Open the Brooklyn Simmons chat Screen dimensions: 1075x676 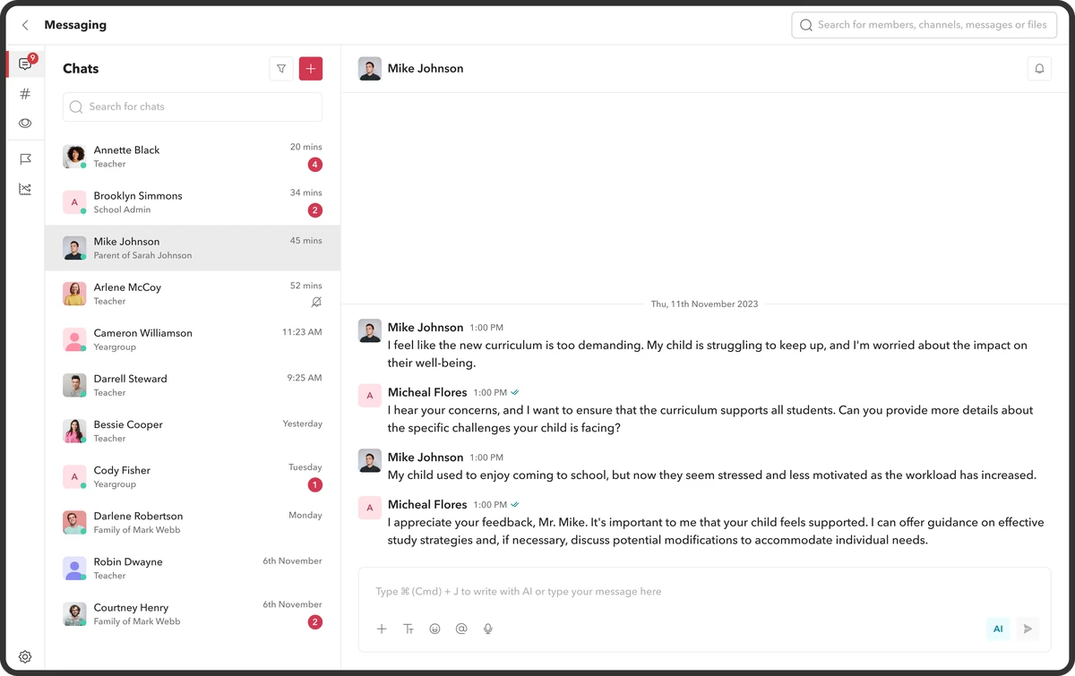coord(193,202)
